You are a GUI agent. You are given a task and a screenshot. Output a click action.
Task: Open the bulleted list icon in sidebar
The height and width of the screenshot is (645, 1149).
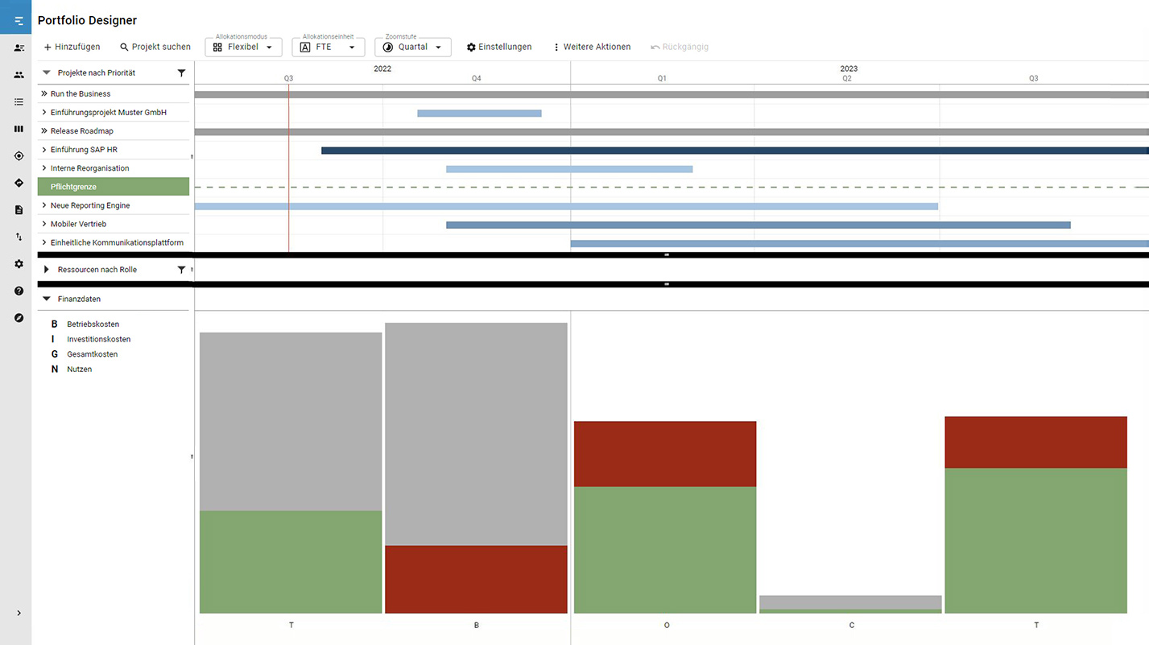[x=19, y=102]
